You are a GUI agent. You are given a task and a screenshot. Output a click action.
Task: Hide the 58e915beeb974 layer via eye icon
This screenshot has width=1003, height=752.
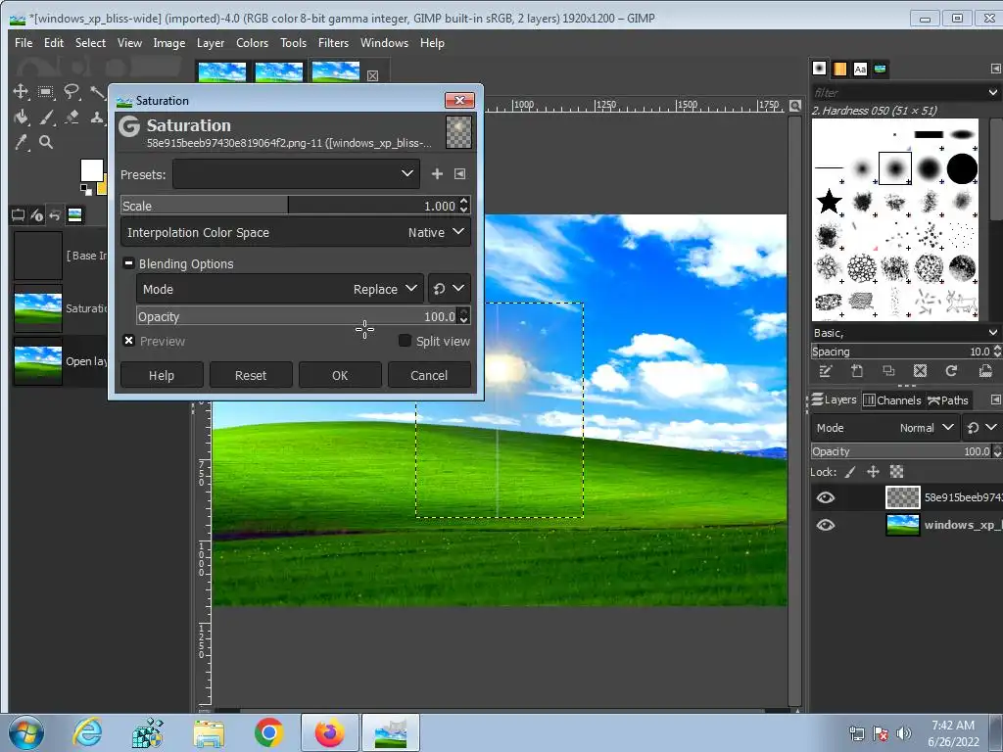pos(826,497)
